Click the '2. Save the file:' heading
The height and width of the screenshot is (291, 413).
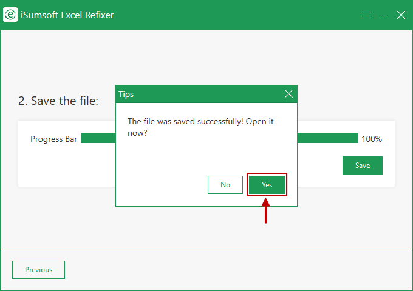(58, 101)
